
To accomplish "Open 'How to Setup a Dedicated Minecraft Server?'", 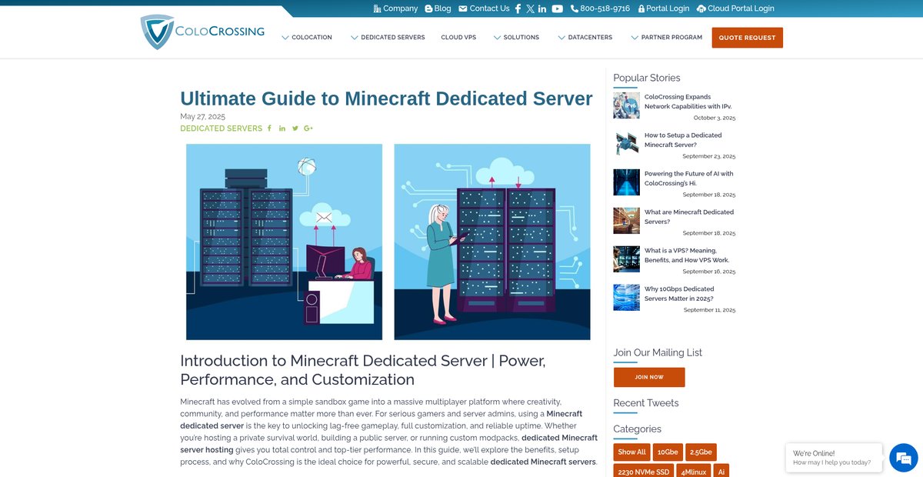I will tap(683, 140).
